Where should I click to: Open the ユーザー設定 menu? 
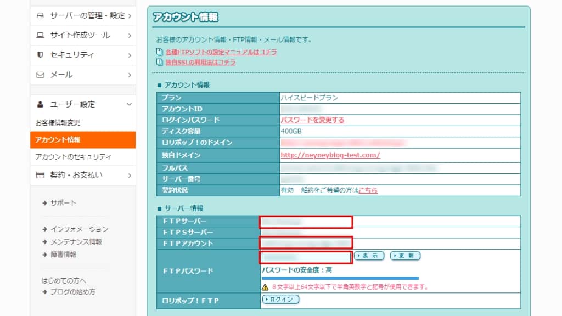(83, 104)
